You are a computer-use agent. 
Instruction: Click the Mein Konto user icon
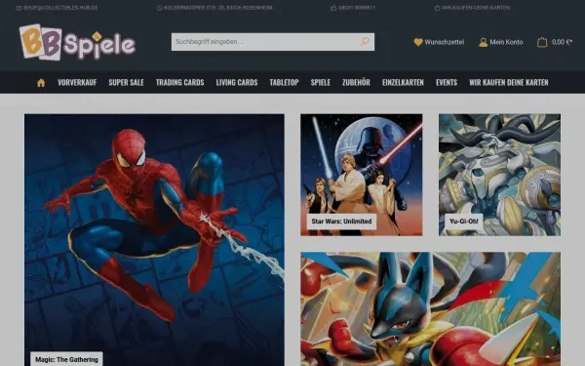(484, 42)
